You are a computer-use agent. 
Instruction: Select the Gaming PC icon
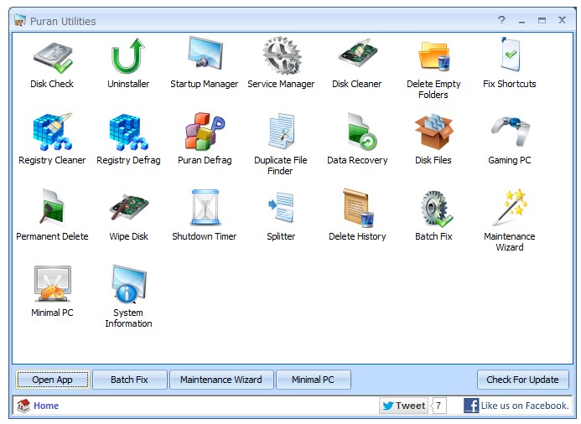click(511, 132)
